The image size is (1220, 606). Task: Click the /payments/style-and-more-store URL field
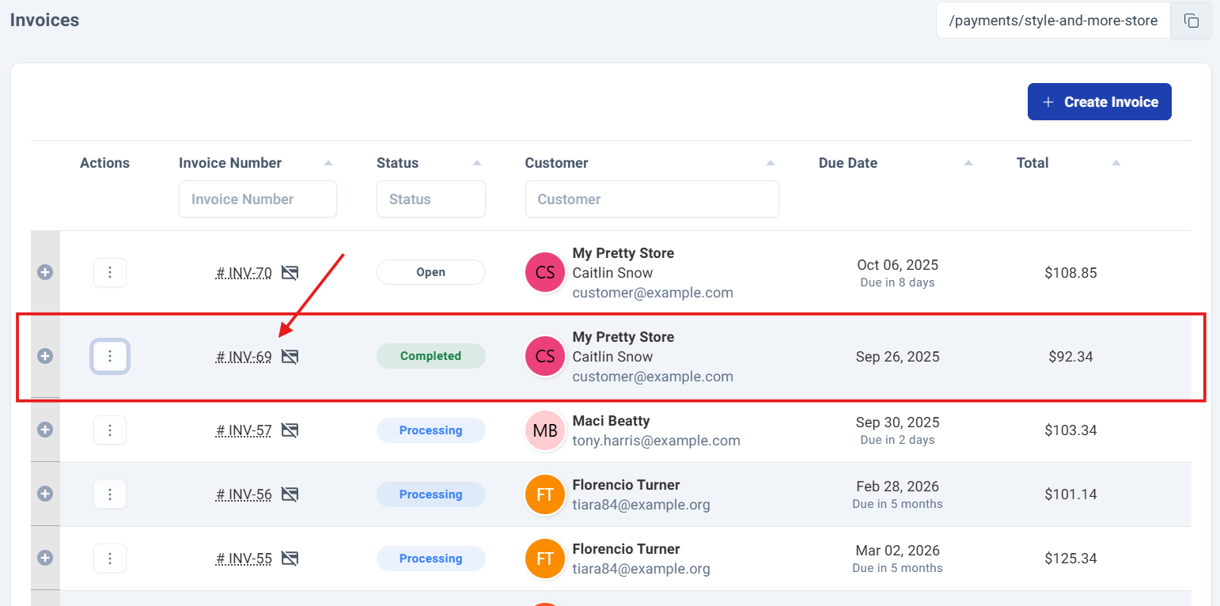[1054, 21]
